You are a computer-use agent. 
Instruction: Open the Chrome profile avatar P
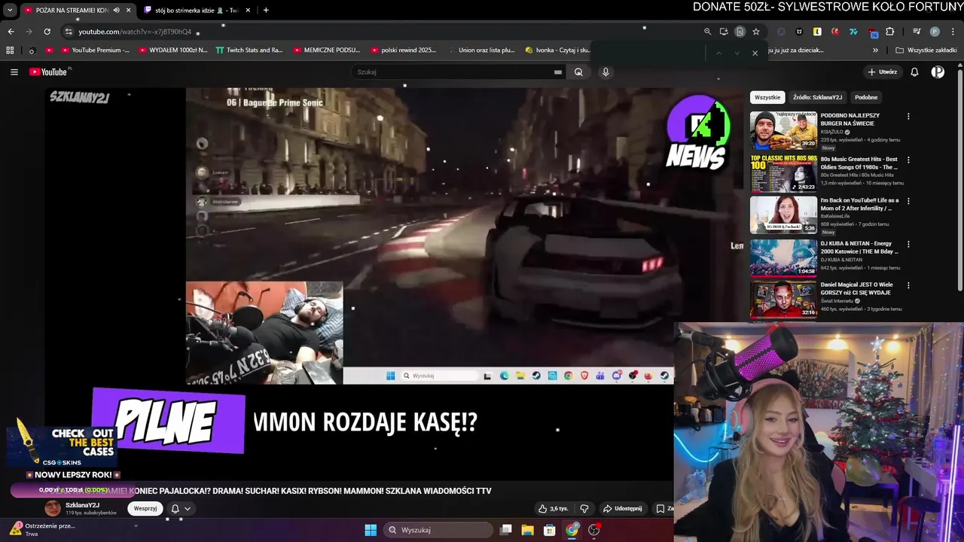(x=935, y=32)
